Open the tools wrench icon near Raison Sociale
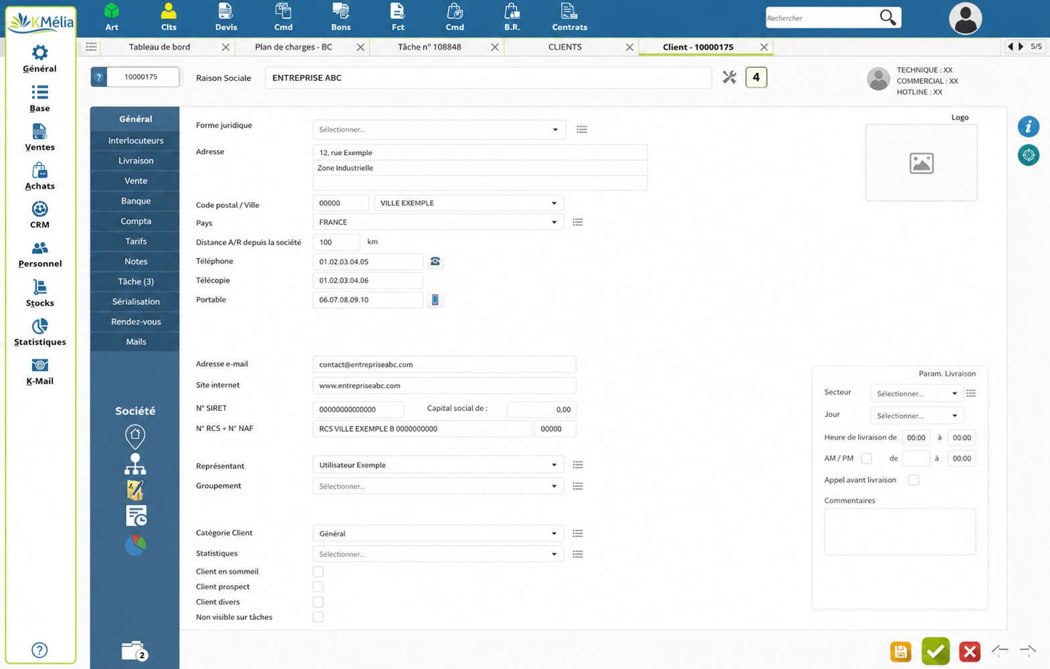 click(729, 78)
